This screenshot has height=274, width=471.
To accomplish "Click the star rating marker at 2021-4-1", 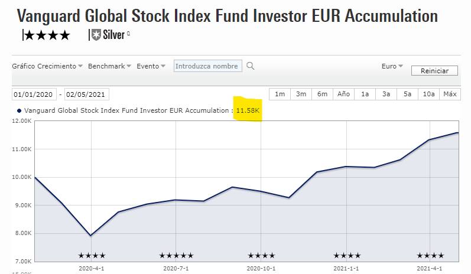I will 430,256.
